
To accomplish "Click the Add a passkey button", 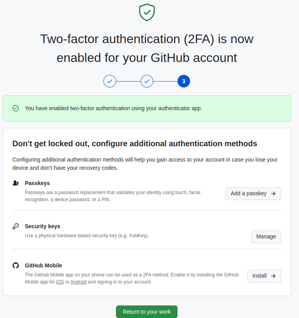I will [253, 193].
